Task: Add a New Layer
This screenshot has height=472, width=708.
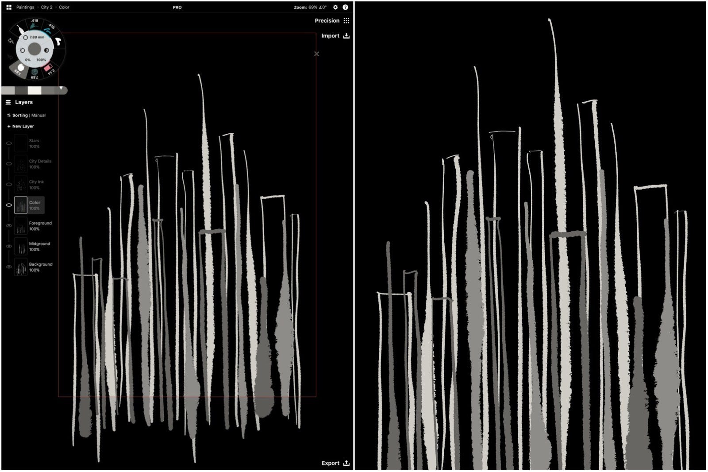Action: click(20, 126)
